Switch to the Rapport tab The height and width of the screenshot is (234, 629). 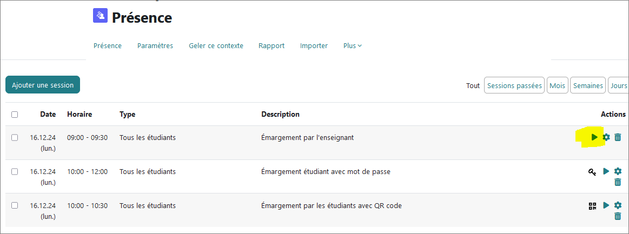272,46
